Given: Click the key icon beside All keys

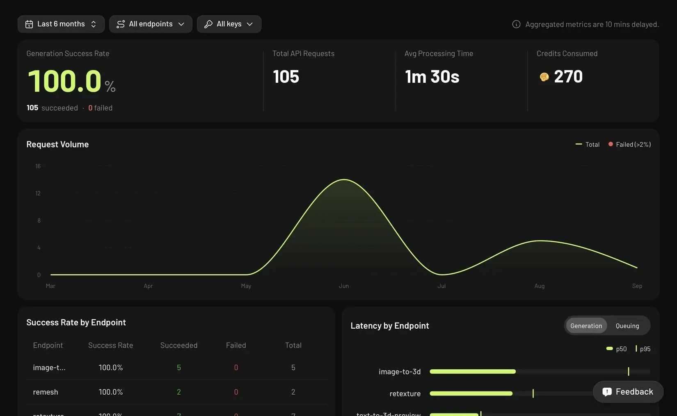Looking at the screenshot, I should (x=208, y=24).
